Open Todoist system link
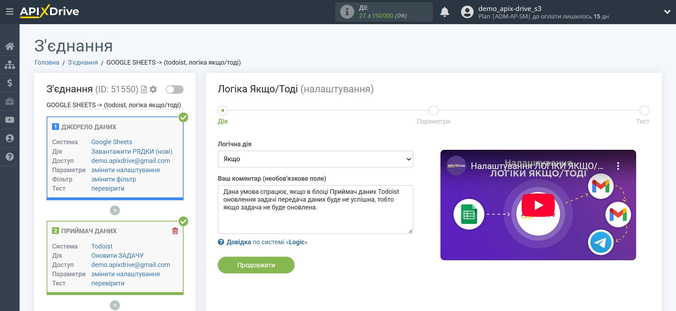The image size is (676, 311). [x=102, y=246]
